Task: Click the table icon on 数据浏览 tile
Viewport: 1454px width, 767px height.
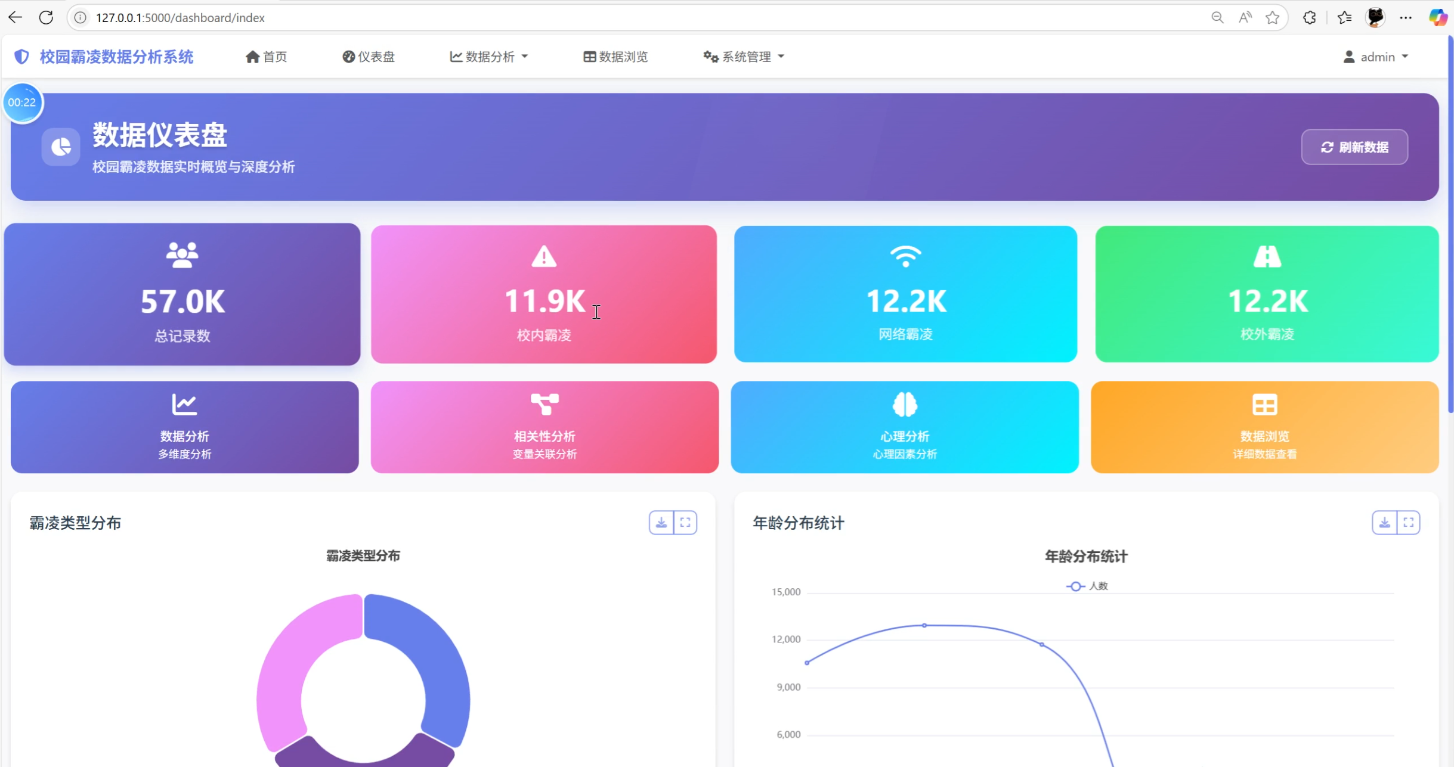Action: coord(1264,404)
